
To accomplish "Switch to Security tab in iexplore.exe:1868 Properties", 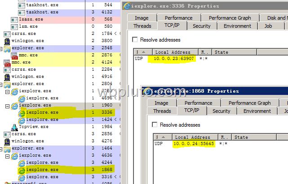I will click(x=222, y=111).
